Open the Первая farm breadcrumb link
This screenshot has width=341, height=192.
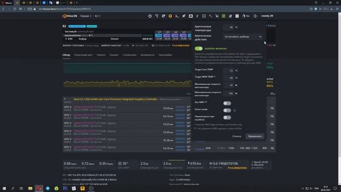pyautogui.click(x=85, y=16)
